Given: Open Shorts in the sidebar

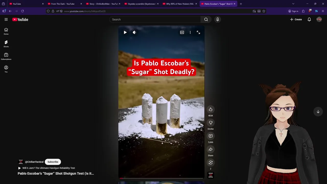Looking at the screenshot, I should (x=6, y=44).
